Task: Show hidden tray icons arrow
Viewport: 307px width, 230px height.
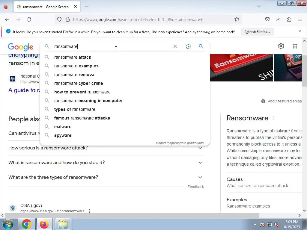Action: tap(255, 224)
